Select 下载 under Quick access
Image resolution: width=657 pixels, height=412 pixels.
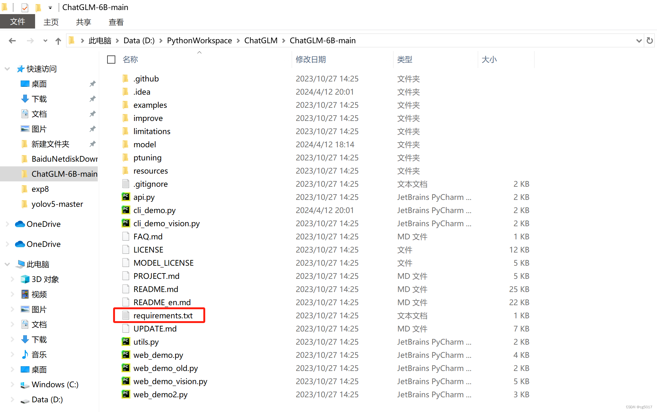pyautogui.click(x=39, y=99)
